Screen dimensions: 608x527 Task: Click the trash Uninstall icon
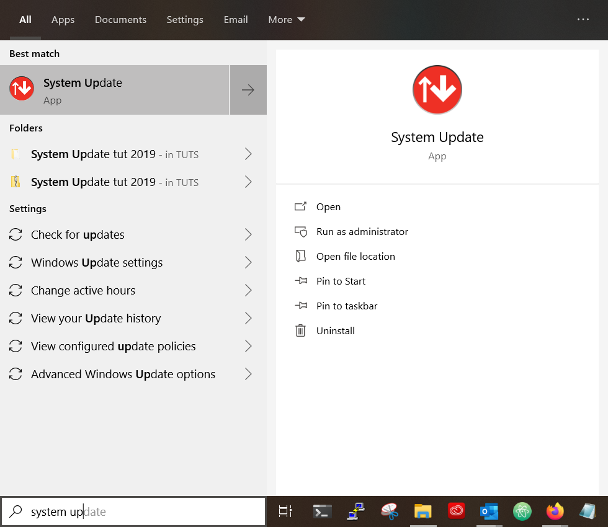(300, 330)
